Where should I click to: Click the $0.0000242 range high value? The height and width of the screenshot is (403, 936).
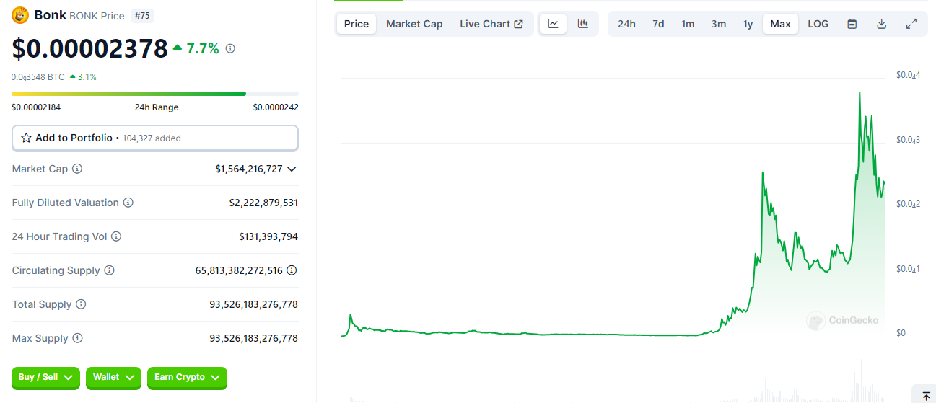pyautogui.click(x=276, y=107)
